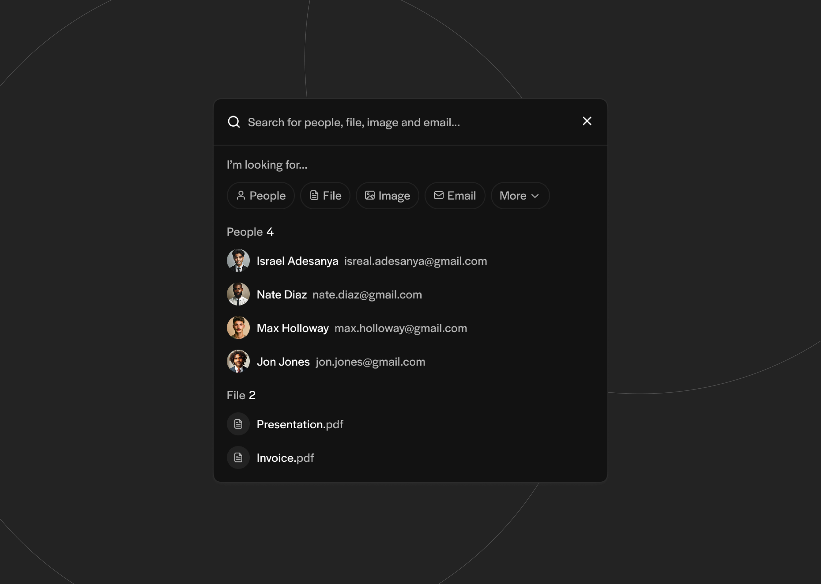
Task: Select the File filter chip
Action: (x=325, y=196)
